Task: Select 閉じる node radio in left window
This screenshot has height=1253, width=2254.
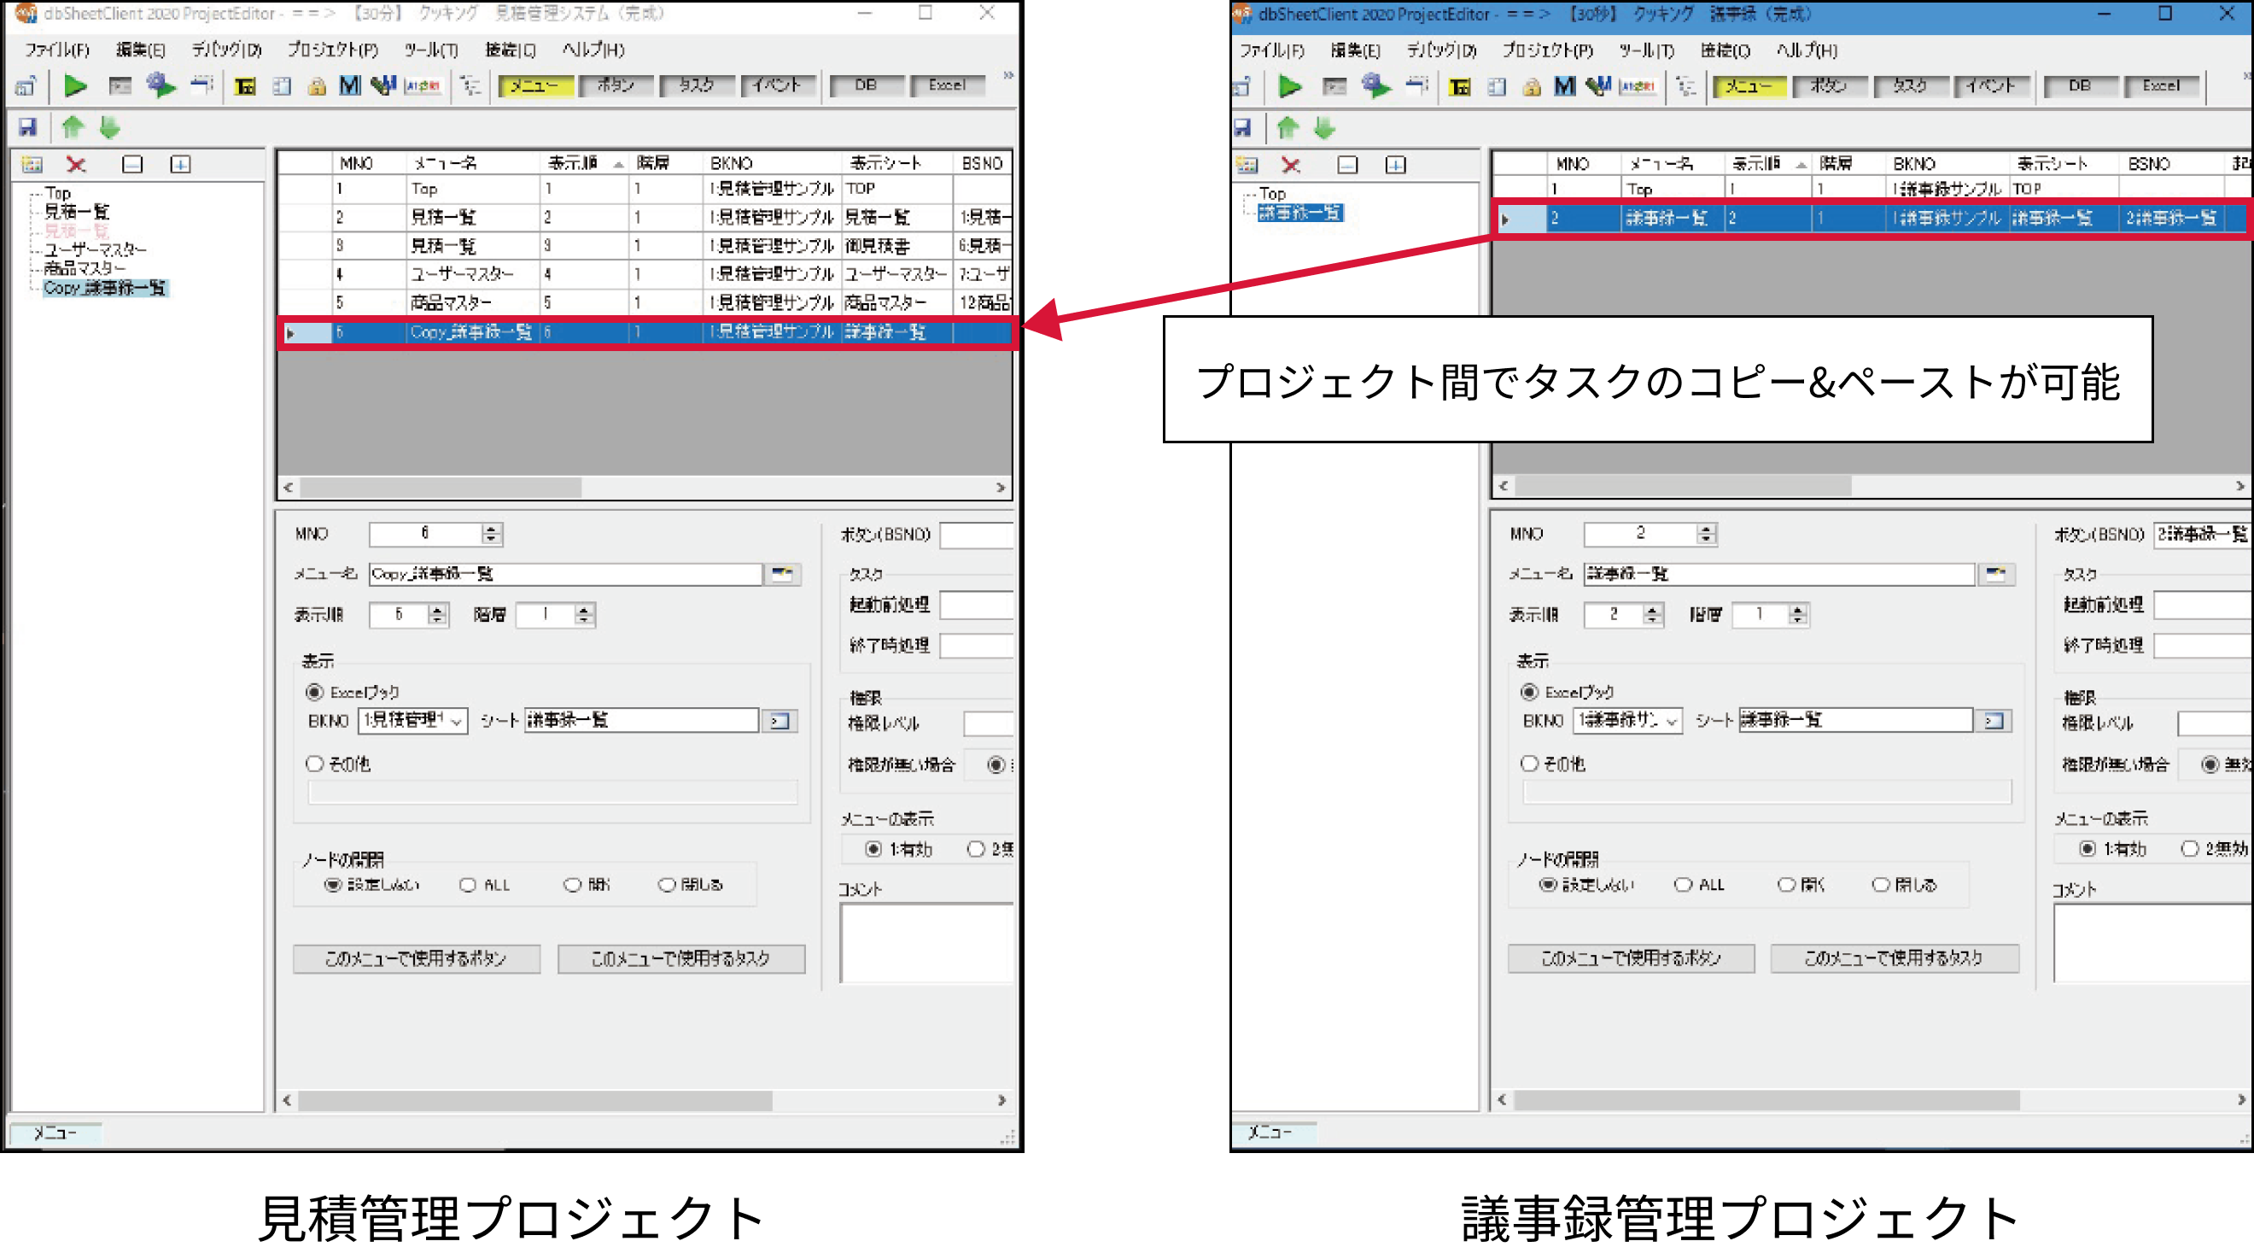Action: 667,885
